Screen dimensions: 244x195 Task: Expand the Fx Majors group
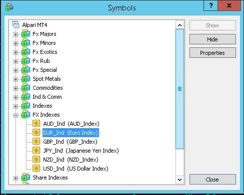point(15,34)
